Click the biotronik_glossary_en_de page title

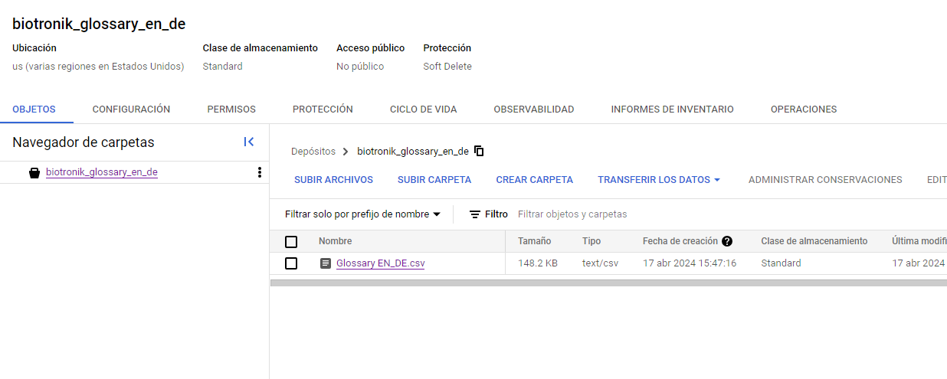point(99,24)
